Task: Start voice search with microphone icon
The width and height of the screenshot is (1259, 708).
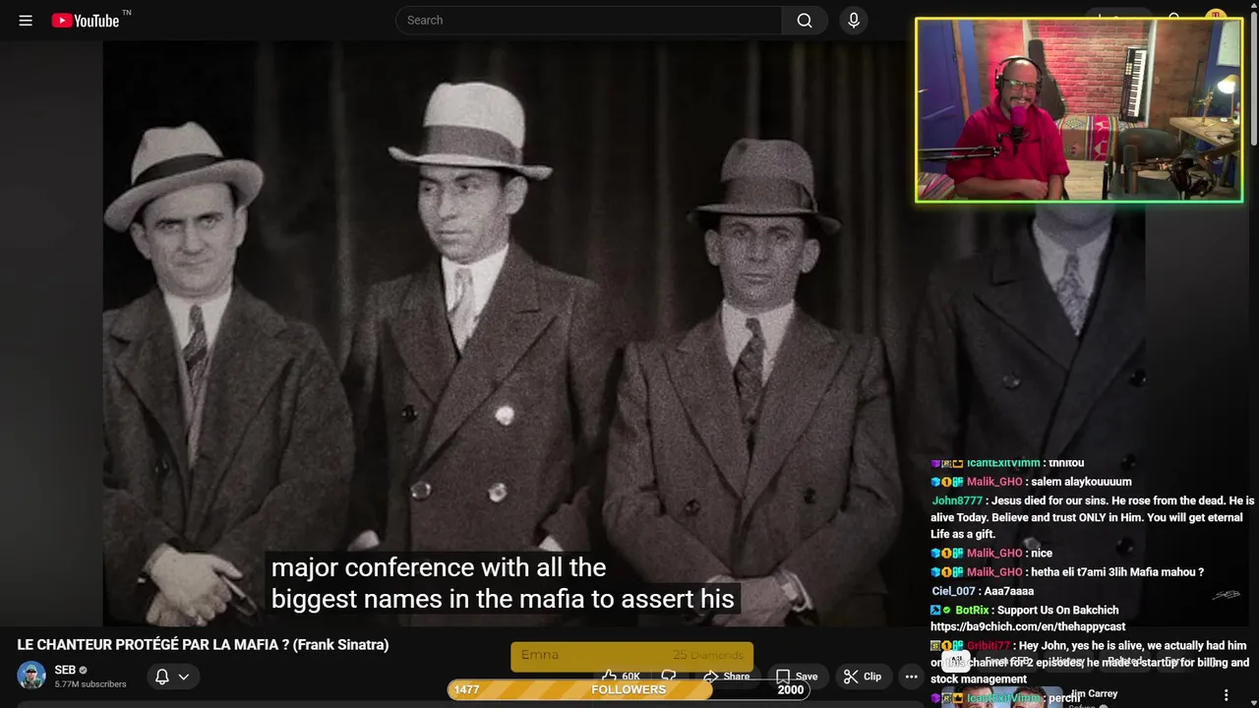Action: (853, 20)
